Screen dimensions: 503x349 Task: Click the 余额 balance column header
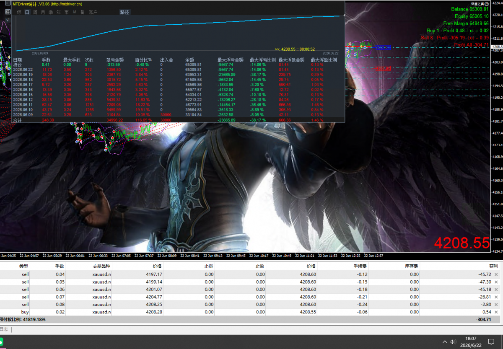[189, 59]
